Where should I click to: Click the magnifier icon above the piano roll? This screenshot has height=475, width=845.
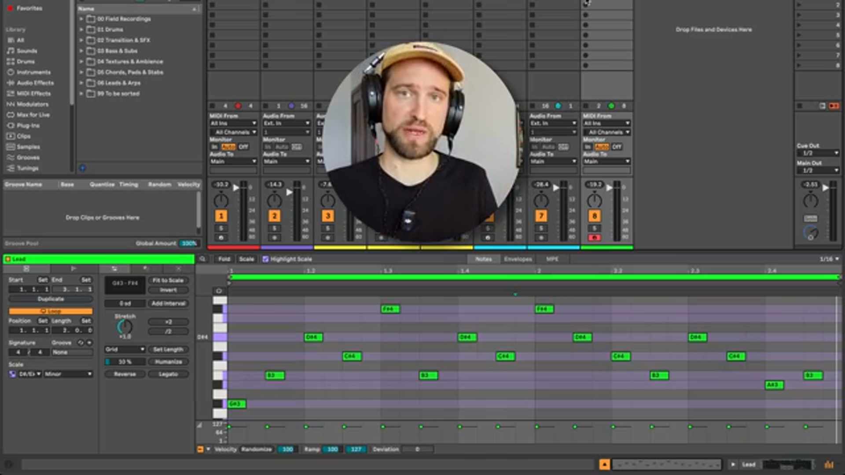[202, 259]
